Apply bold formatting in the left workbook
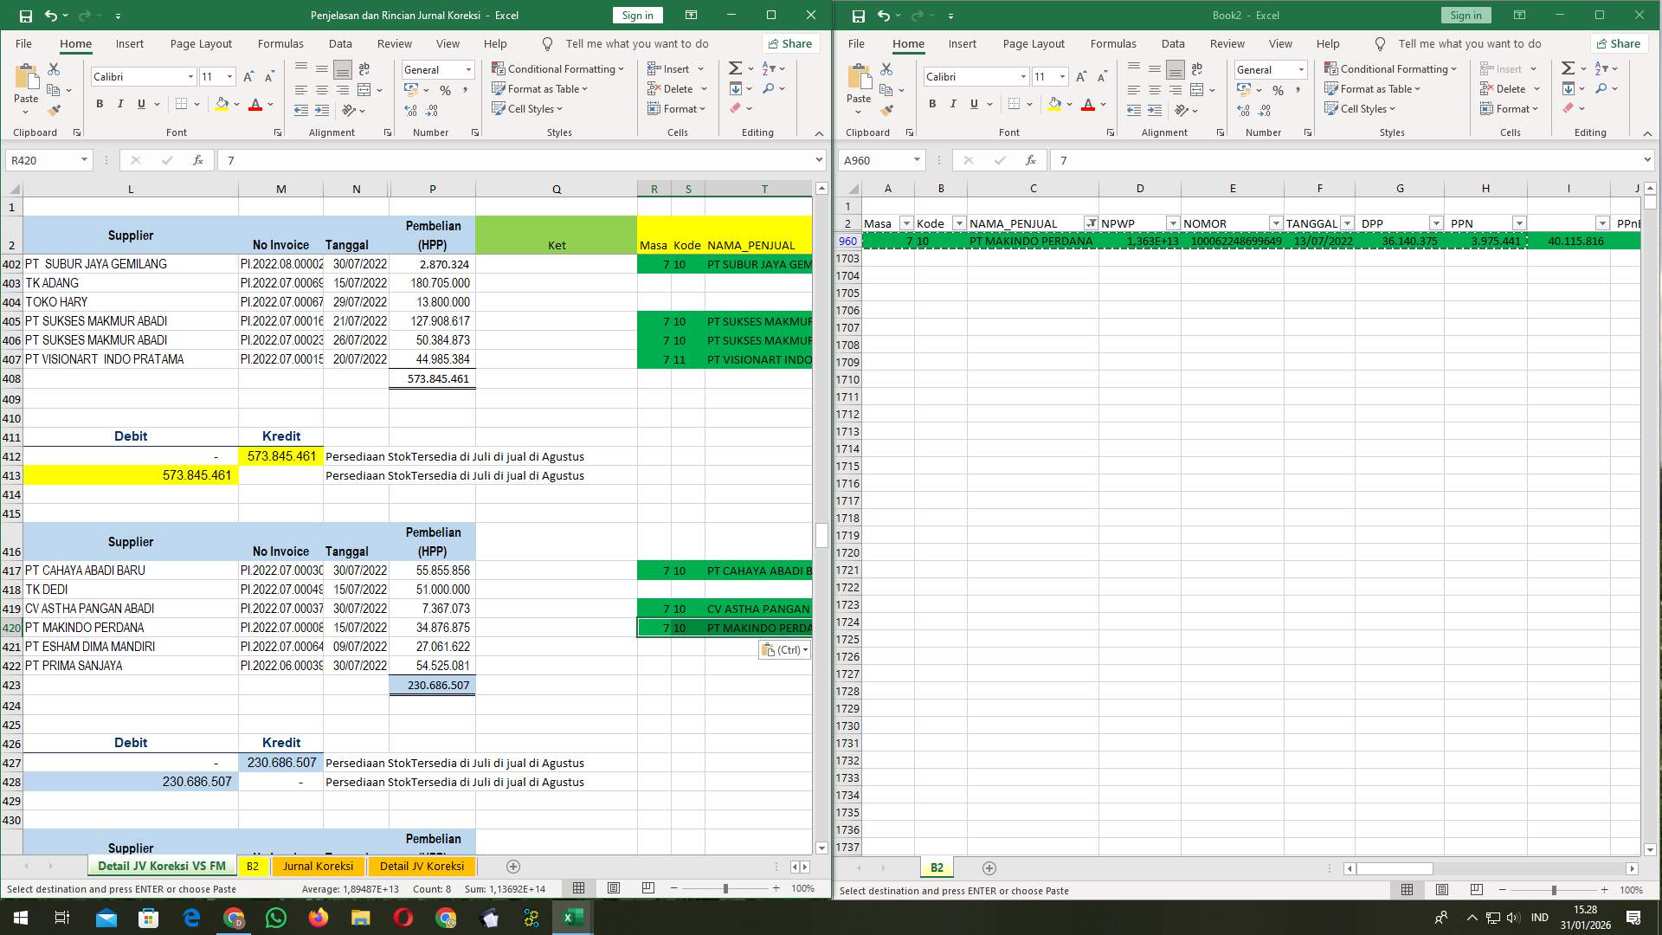This screenshot has width=1662, height=935. click(98, 103)
